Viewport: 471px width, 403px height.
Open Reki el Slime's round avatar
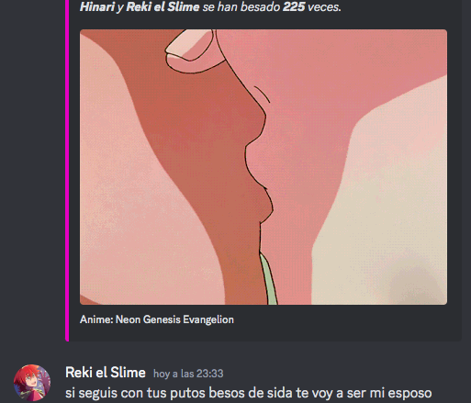pos(32,383)
